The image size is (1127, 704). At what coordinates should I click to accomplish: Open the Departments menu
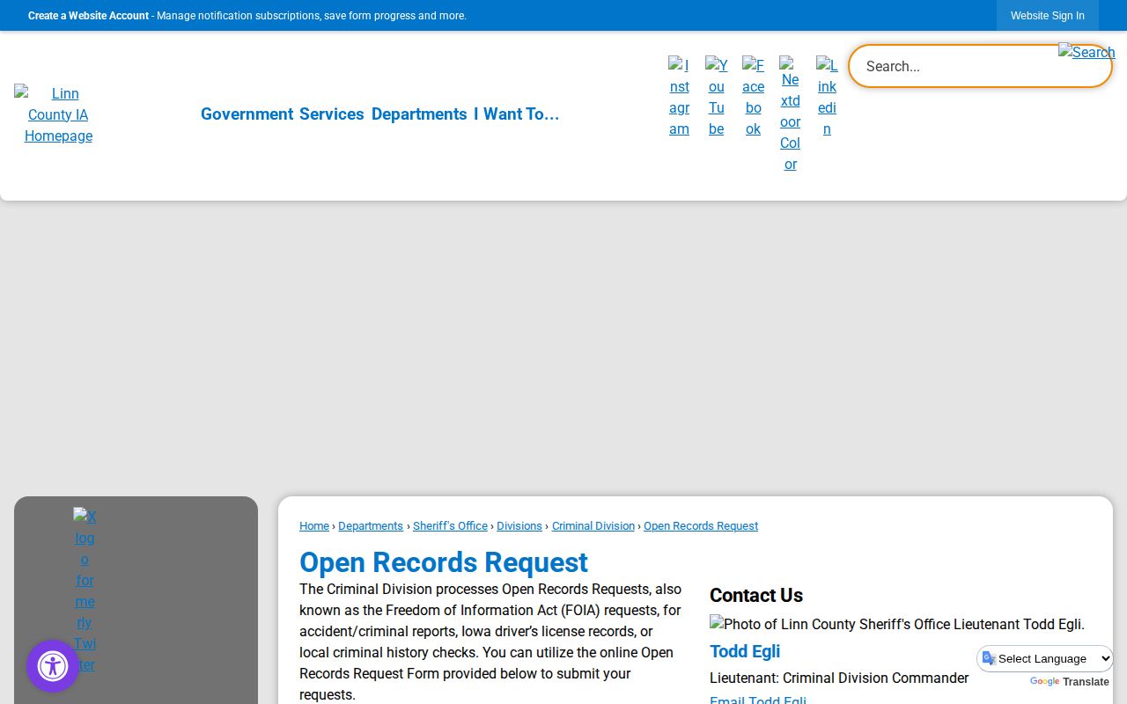point(419,114)
